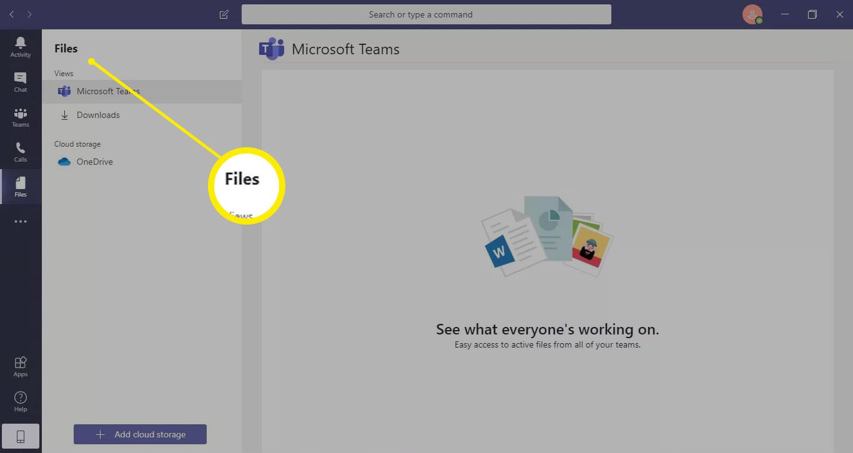This screenshot has width=853, height=453.
Task: Restore down the Teams window
Action: pos(812,14)
